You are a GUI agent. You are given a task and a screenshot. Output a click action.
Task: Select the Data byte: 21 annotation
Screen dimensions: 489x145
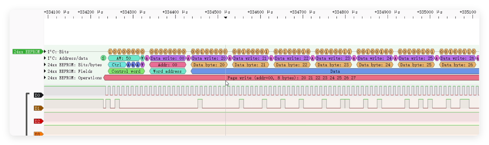click(x=250, y=65)
